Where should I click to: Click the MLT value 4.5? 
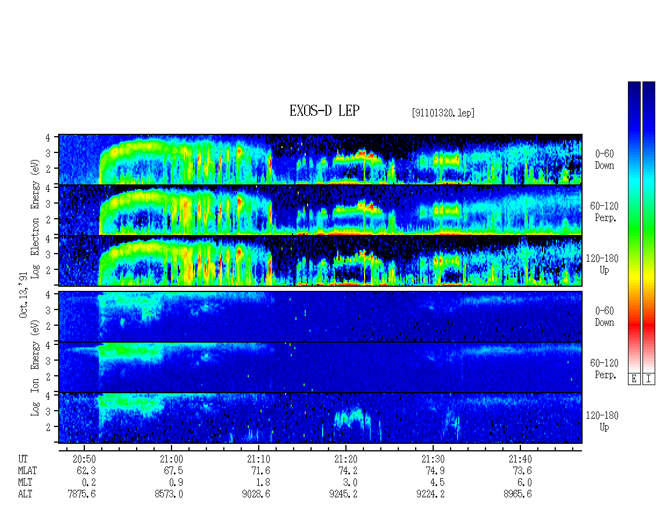pyautogui.click(x=437, y=483)
